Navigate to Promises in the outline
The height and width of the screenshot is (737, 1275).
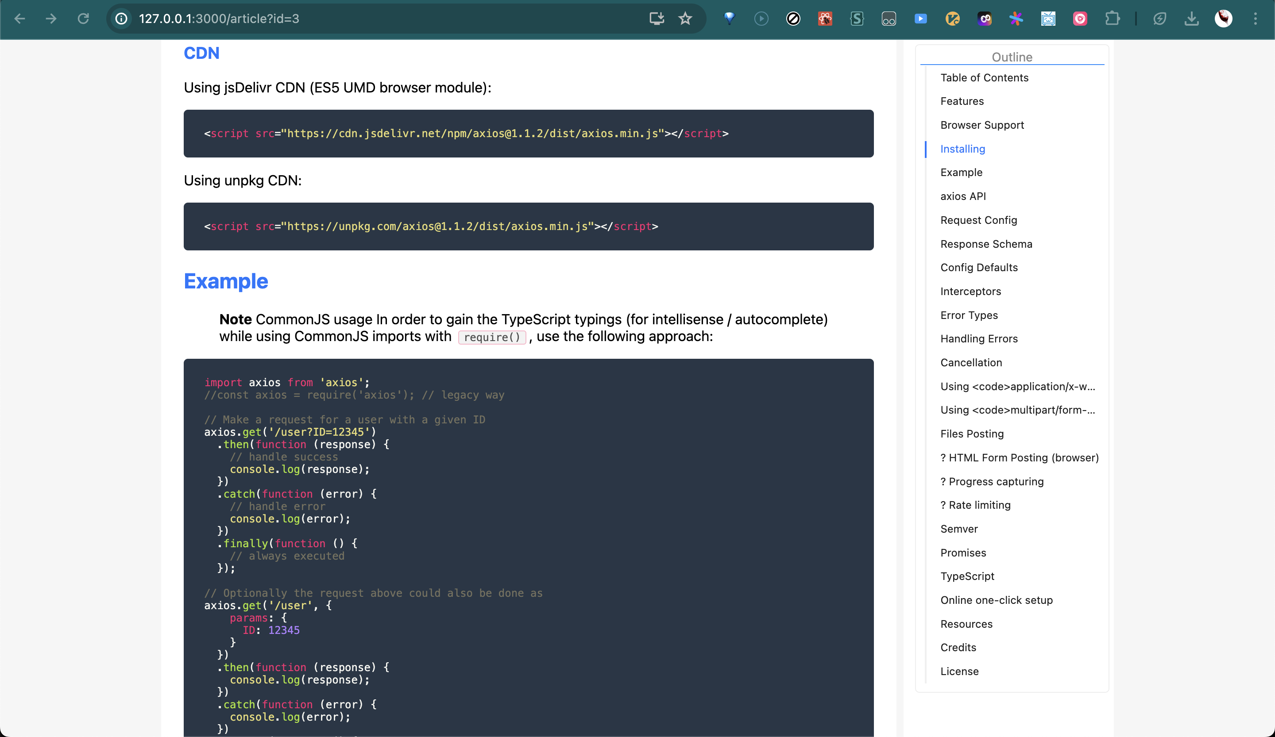[x=963, y=553]
